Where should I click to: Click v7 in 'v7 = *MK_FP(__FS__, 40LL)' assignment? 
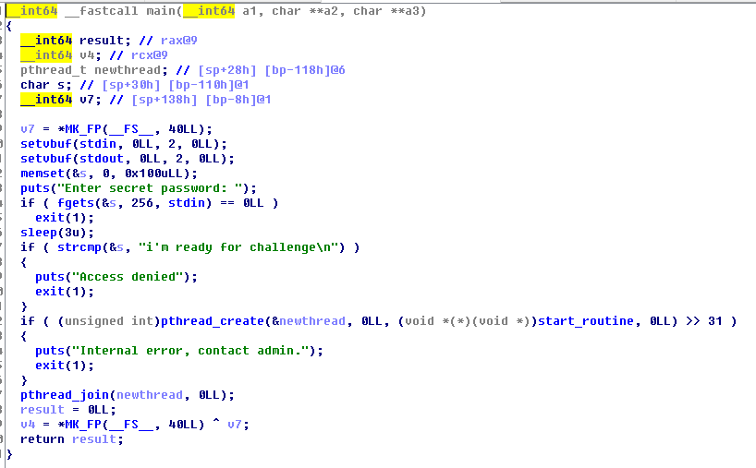(x=28, y=129)
